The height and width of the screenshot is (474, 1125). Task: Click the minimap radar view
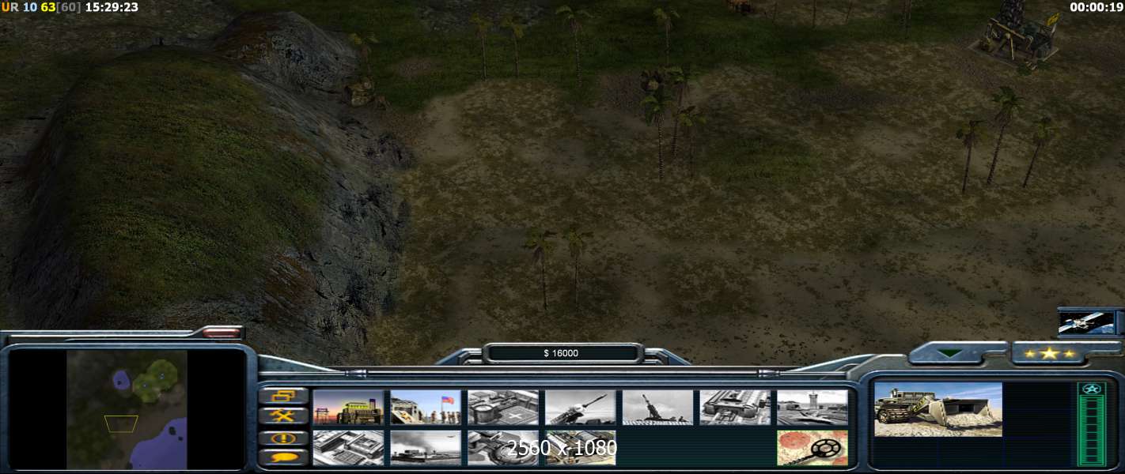pyautogui.click(x=127, y=410)
